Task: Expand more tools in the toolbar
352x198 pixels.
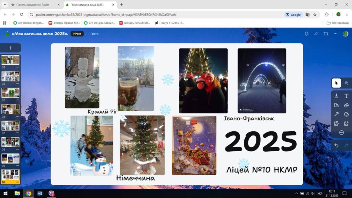Action: coord(341,133)
